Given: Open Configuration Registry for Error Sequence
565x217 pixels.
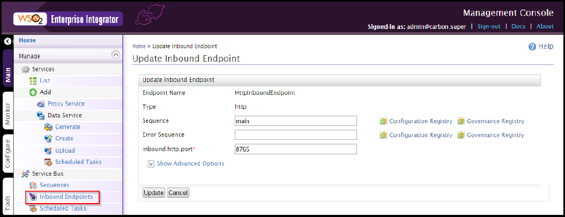Looking at the screenshot, I should (420, 136).
